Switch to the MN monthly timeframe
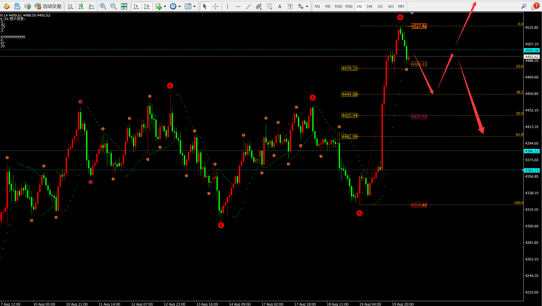 pyautogui.click(x=401, y=6)
